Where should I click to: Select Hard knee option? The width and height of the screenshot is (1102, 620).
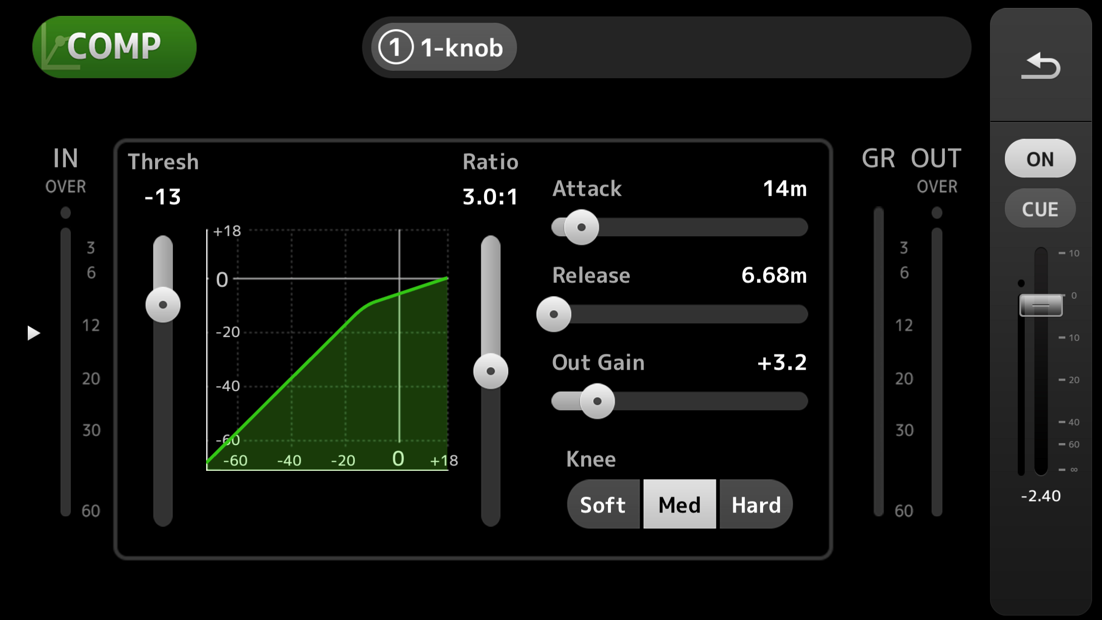click(756, 505)
